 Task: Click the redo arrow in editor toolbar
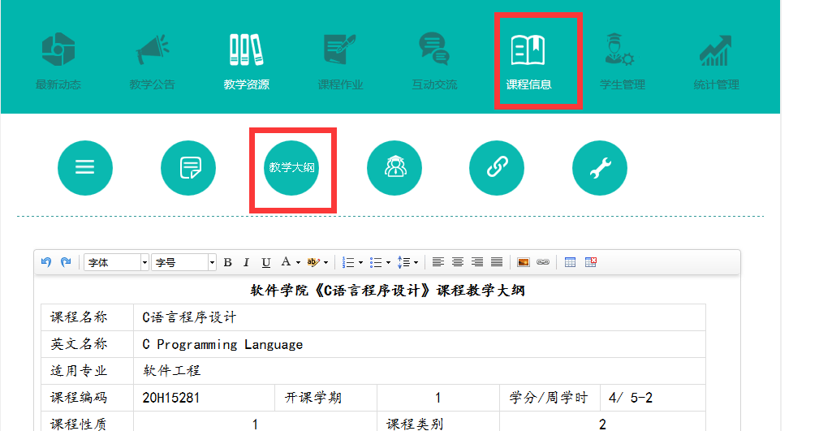(x=66, y=262)
